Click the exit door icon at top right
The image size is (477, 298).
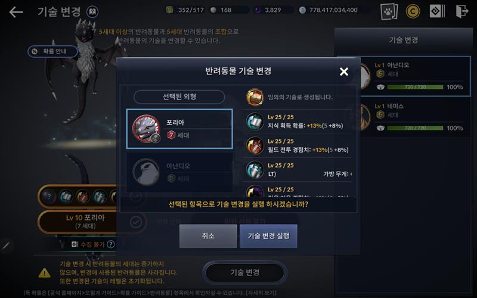[461, 11]
